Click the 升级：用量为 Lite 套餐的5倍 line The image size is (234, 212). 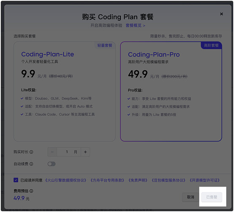[152, 114]
